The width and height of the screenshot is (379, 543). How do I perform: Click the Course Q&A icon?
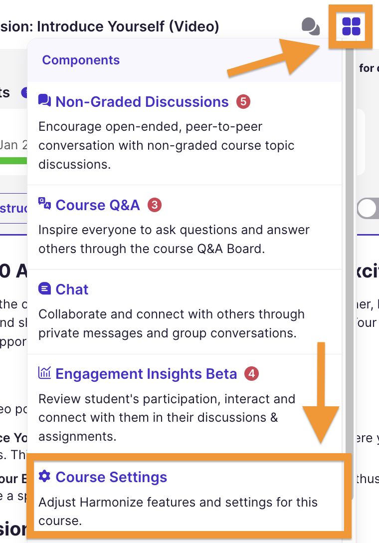tap(44, 203)
